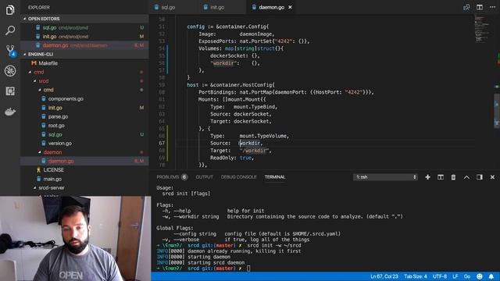Open notifications bell in status bar
The height and width of the screenshot is (281, 500).
click(491, 276)
